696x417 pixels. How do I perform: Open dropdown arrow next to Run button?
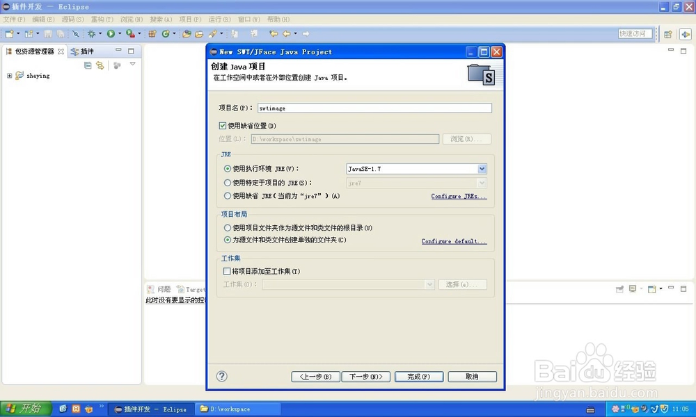click(x=120, y=33)
